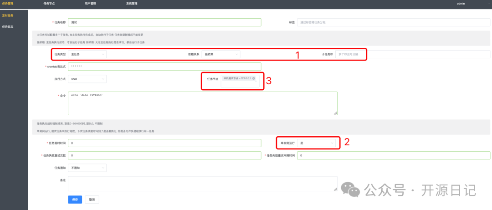Focus the 任务失败重试次数 input field
The width and height of the screenshot is (492, 210).
164,155
